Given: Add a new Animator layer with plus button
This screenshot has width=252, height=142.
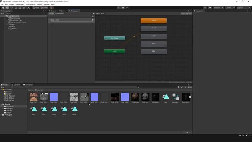Looking at the screenshot, I should click(x=93, y=16).
